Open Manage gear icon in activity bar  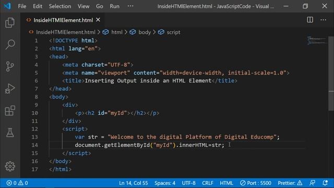(10, 166)
